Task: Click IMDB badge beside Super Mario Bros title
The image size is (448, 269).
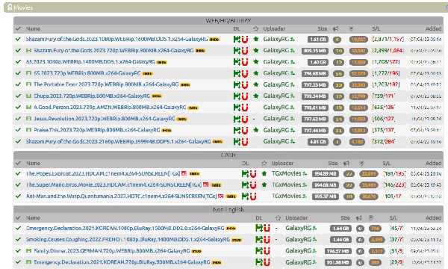Action: coord(217,185)
